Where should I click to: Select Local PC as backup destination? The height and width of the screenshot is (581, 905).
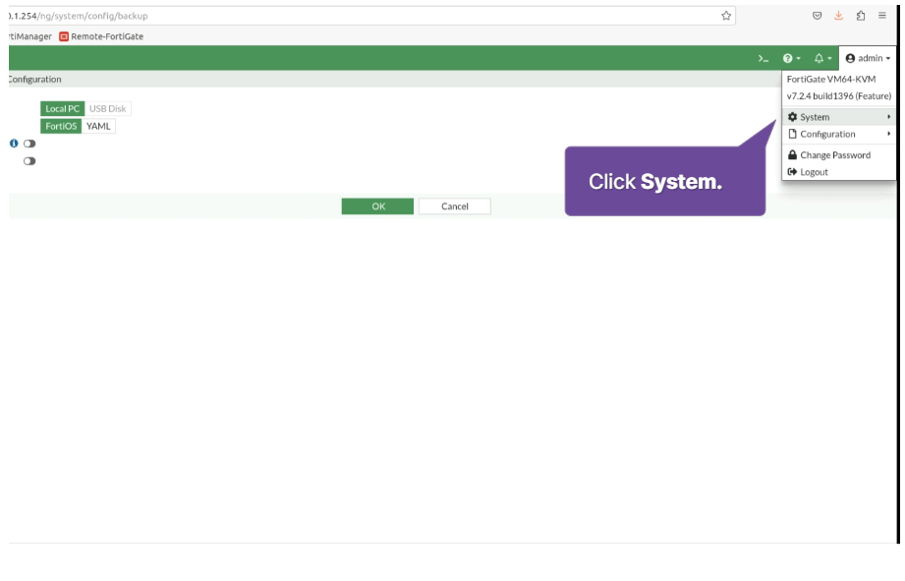62,108
